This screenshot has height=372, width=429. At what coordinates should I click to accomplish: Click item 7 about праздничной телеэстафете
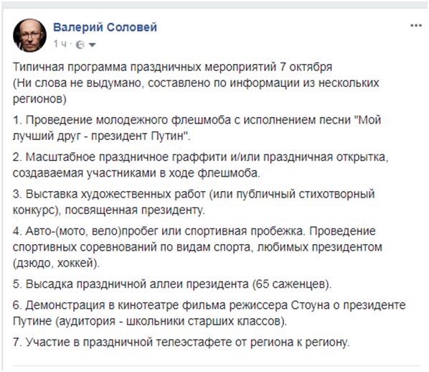pyautogui.click(x=181, y=342)
